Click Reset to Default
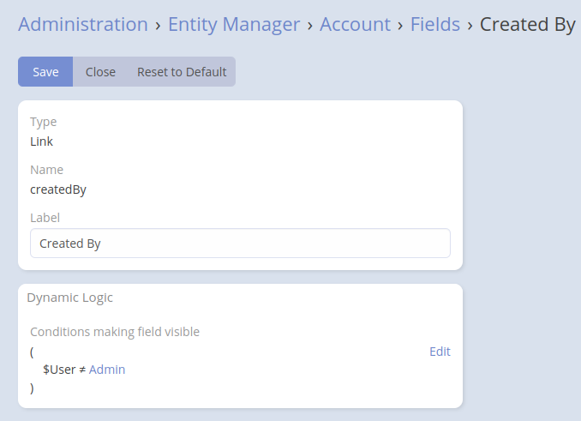This screenshot has height=421, width=581. pos(182,72)
